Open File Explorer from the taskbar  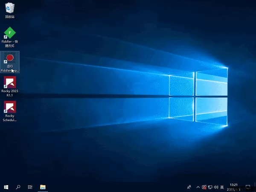pyautogui.click(x=43, y=187)
